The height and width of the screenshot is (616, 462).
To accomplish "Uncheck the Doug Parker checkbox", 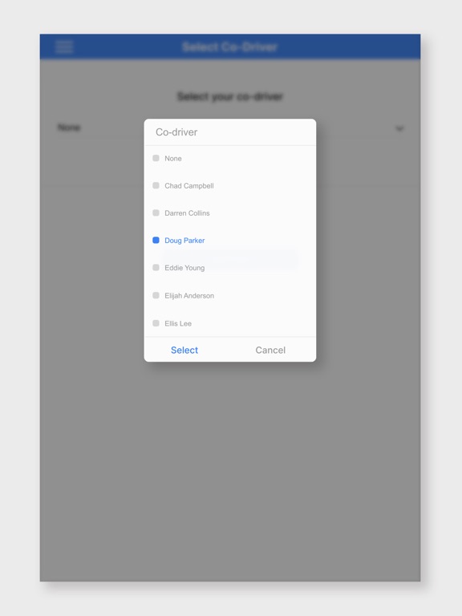I will [x=156, y=240].
